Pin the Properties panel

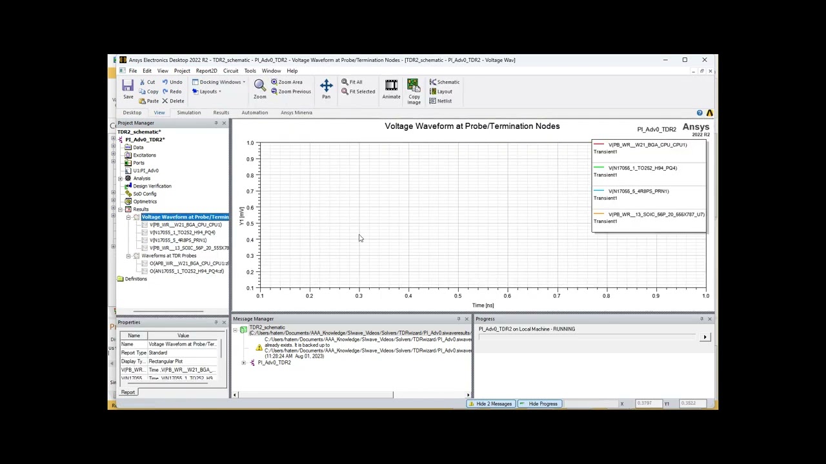tap(216, 322)
